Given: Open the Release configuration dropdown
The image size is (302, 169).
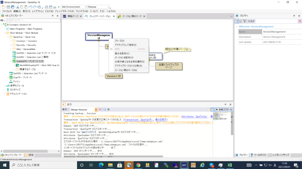Looking at the screenshot, I should 108,7.
